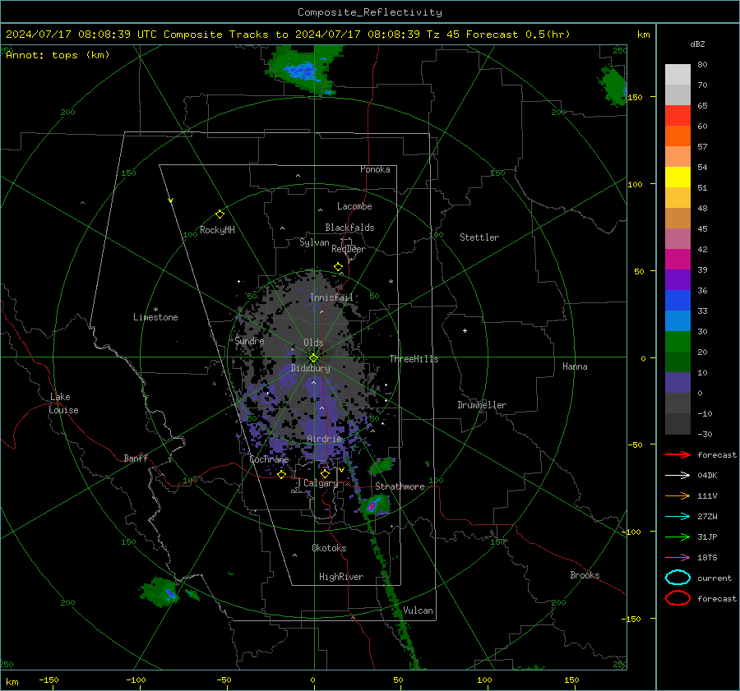Click the Drumheller city label

[482, 405]
